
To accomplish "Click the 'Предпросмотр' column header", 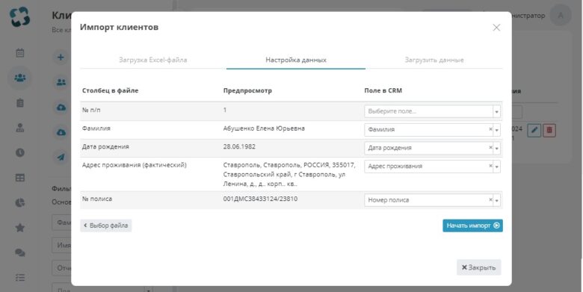I will pyautogui.click(x=247, y=90).
